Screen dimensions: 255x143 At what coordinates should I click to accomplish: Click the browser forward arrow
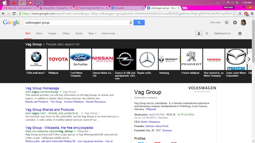[x=9, y=14]
